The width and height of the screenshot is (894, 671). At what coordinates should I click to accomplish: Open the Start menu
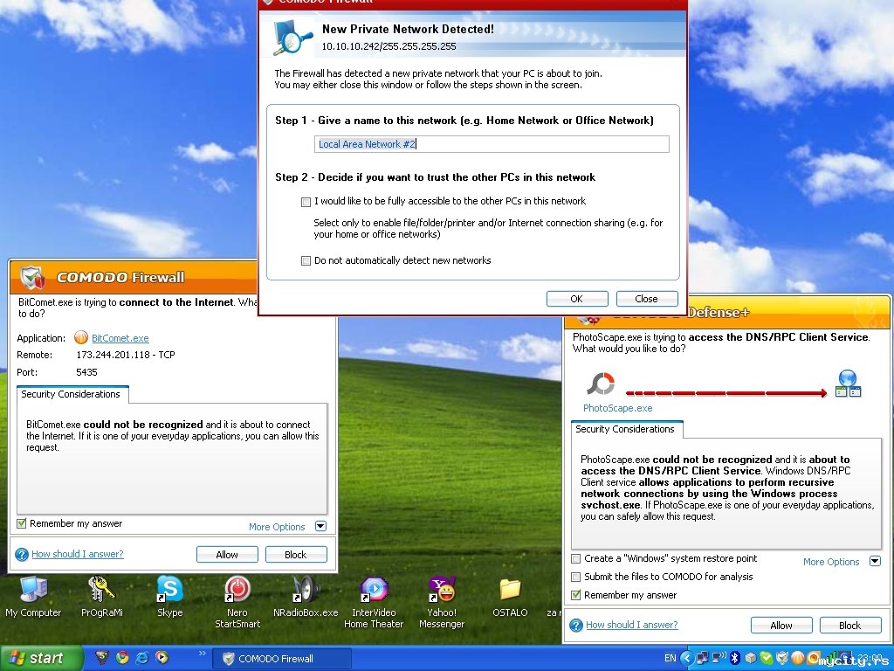pos(41,658)
